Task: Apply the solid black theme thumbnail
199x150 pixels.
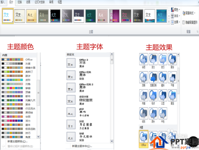Action: pyautogui.click(x=55, y=16)
